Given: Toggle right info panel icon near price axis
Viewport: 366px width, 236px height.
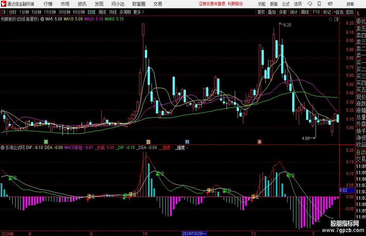Looking at the screenshot, I should pos(336,19).
